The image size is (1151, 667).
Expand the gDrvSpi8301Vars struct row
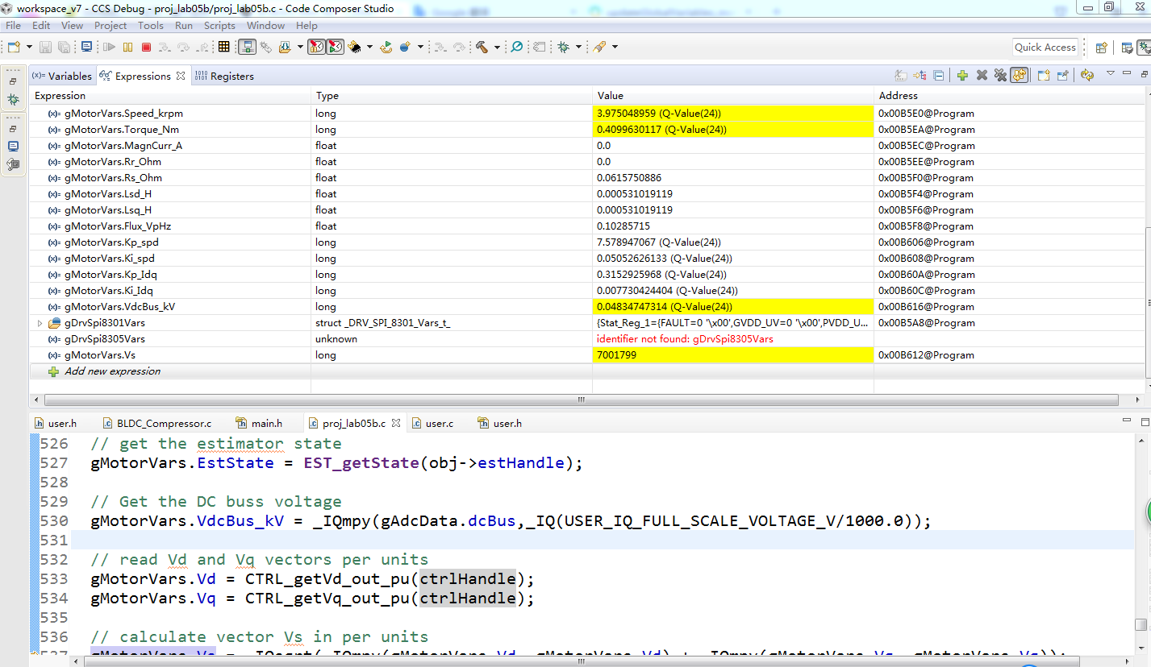tap(40, 323)
